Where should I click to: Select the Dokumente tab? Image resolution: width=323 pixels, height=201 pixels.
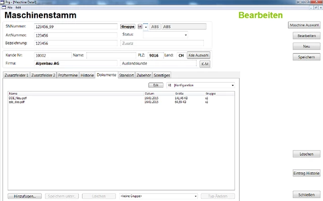coord(106,75)
